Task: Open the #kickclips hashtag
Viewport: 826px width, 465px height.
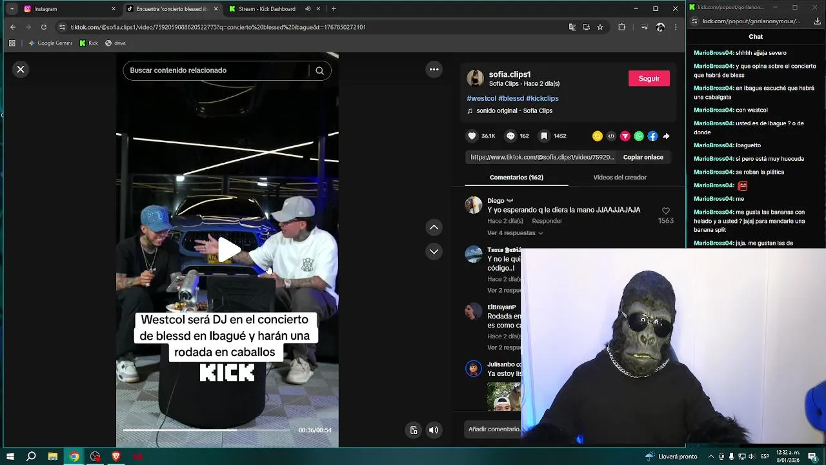Action: [542, 98]
